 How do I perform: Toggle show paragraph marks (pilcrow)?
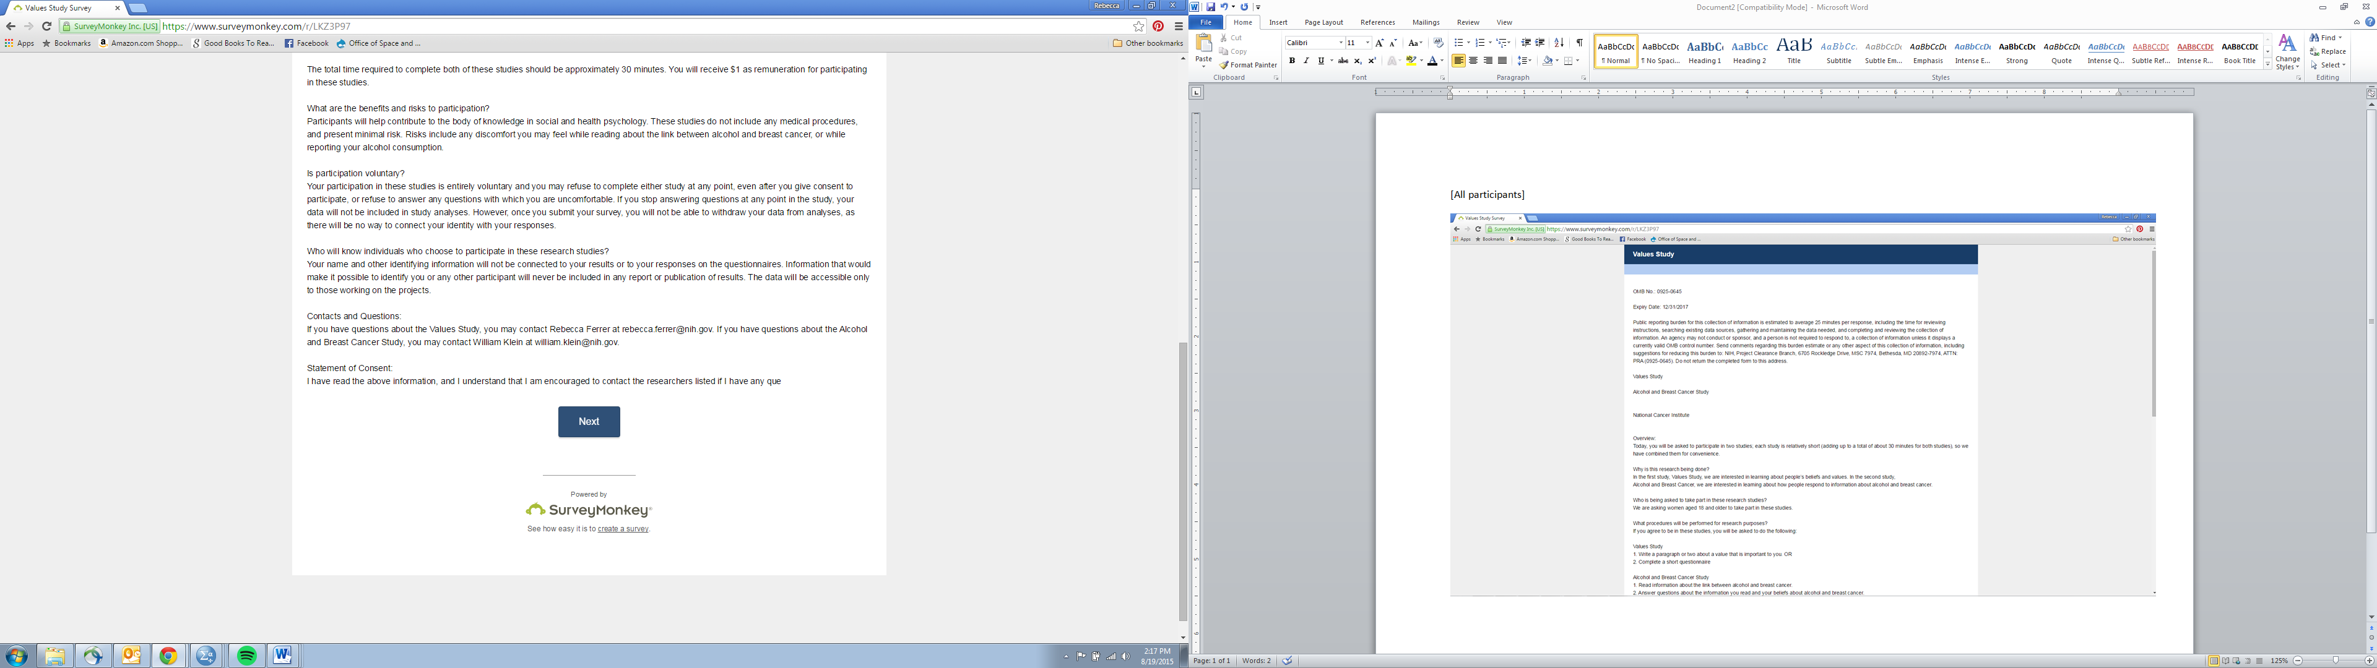(1579, 43)
